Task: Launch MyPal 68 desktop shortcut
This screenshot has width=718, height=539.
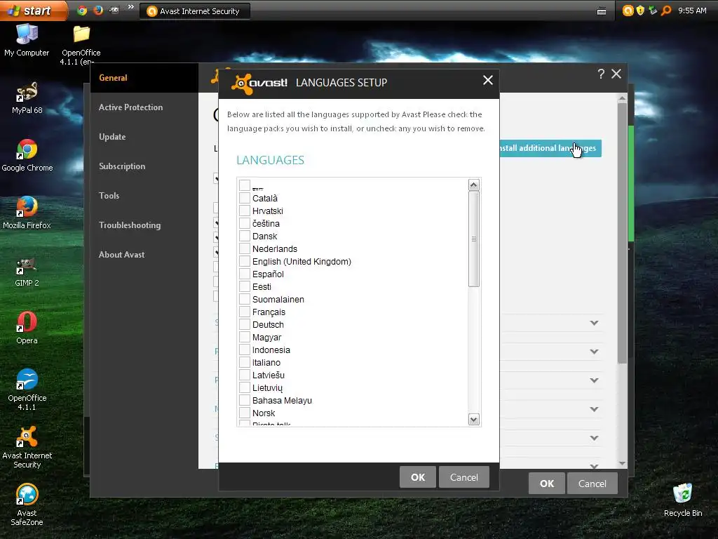Action: pos(27,98)
